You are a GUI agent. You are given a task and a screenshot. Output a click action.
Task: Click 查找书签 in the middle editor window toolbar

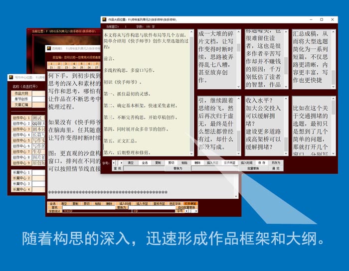pos(159,204)
